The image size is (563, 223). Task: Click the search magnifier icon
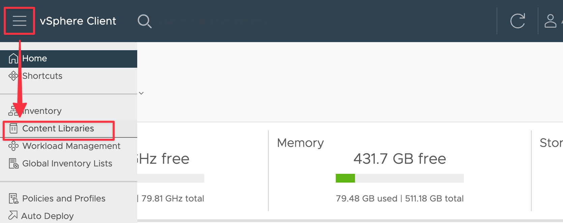coord(145,21)
